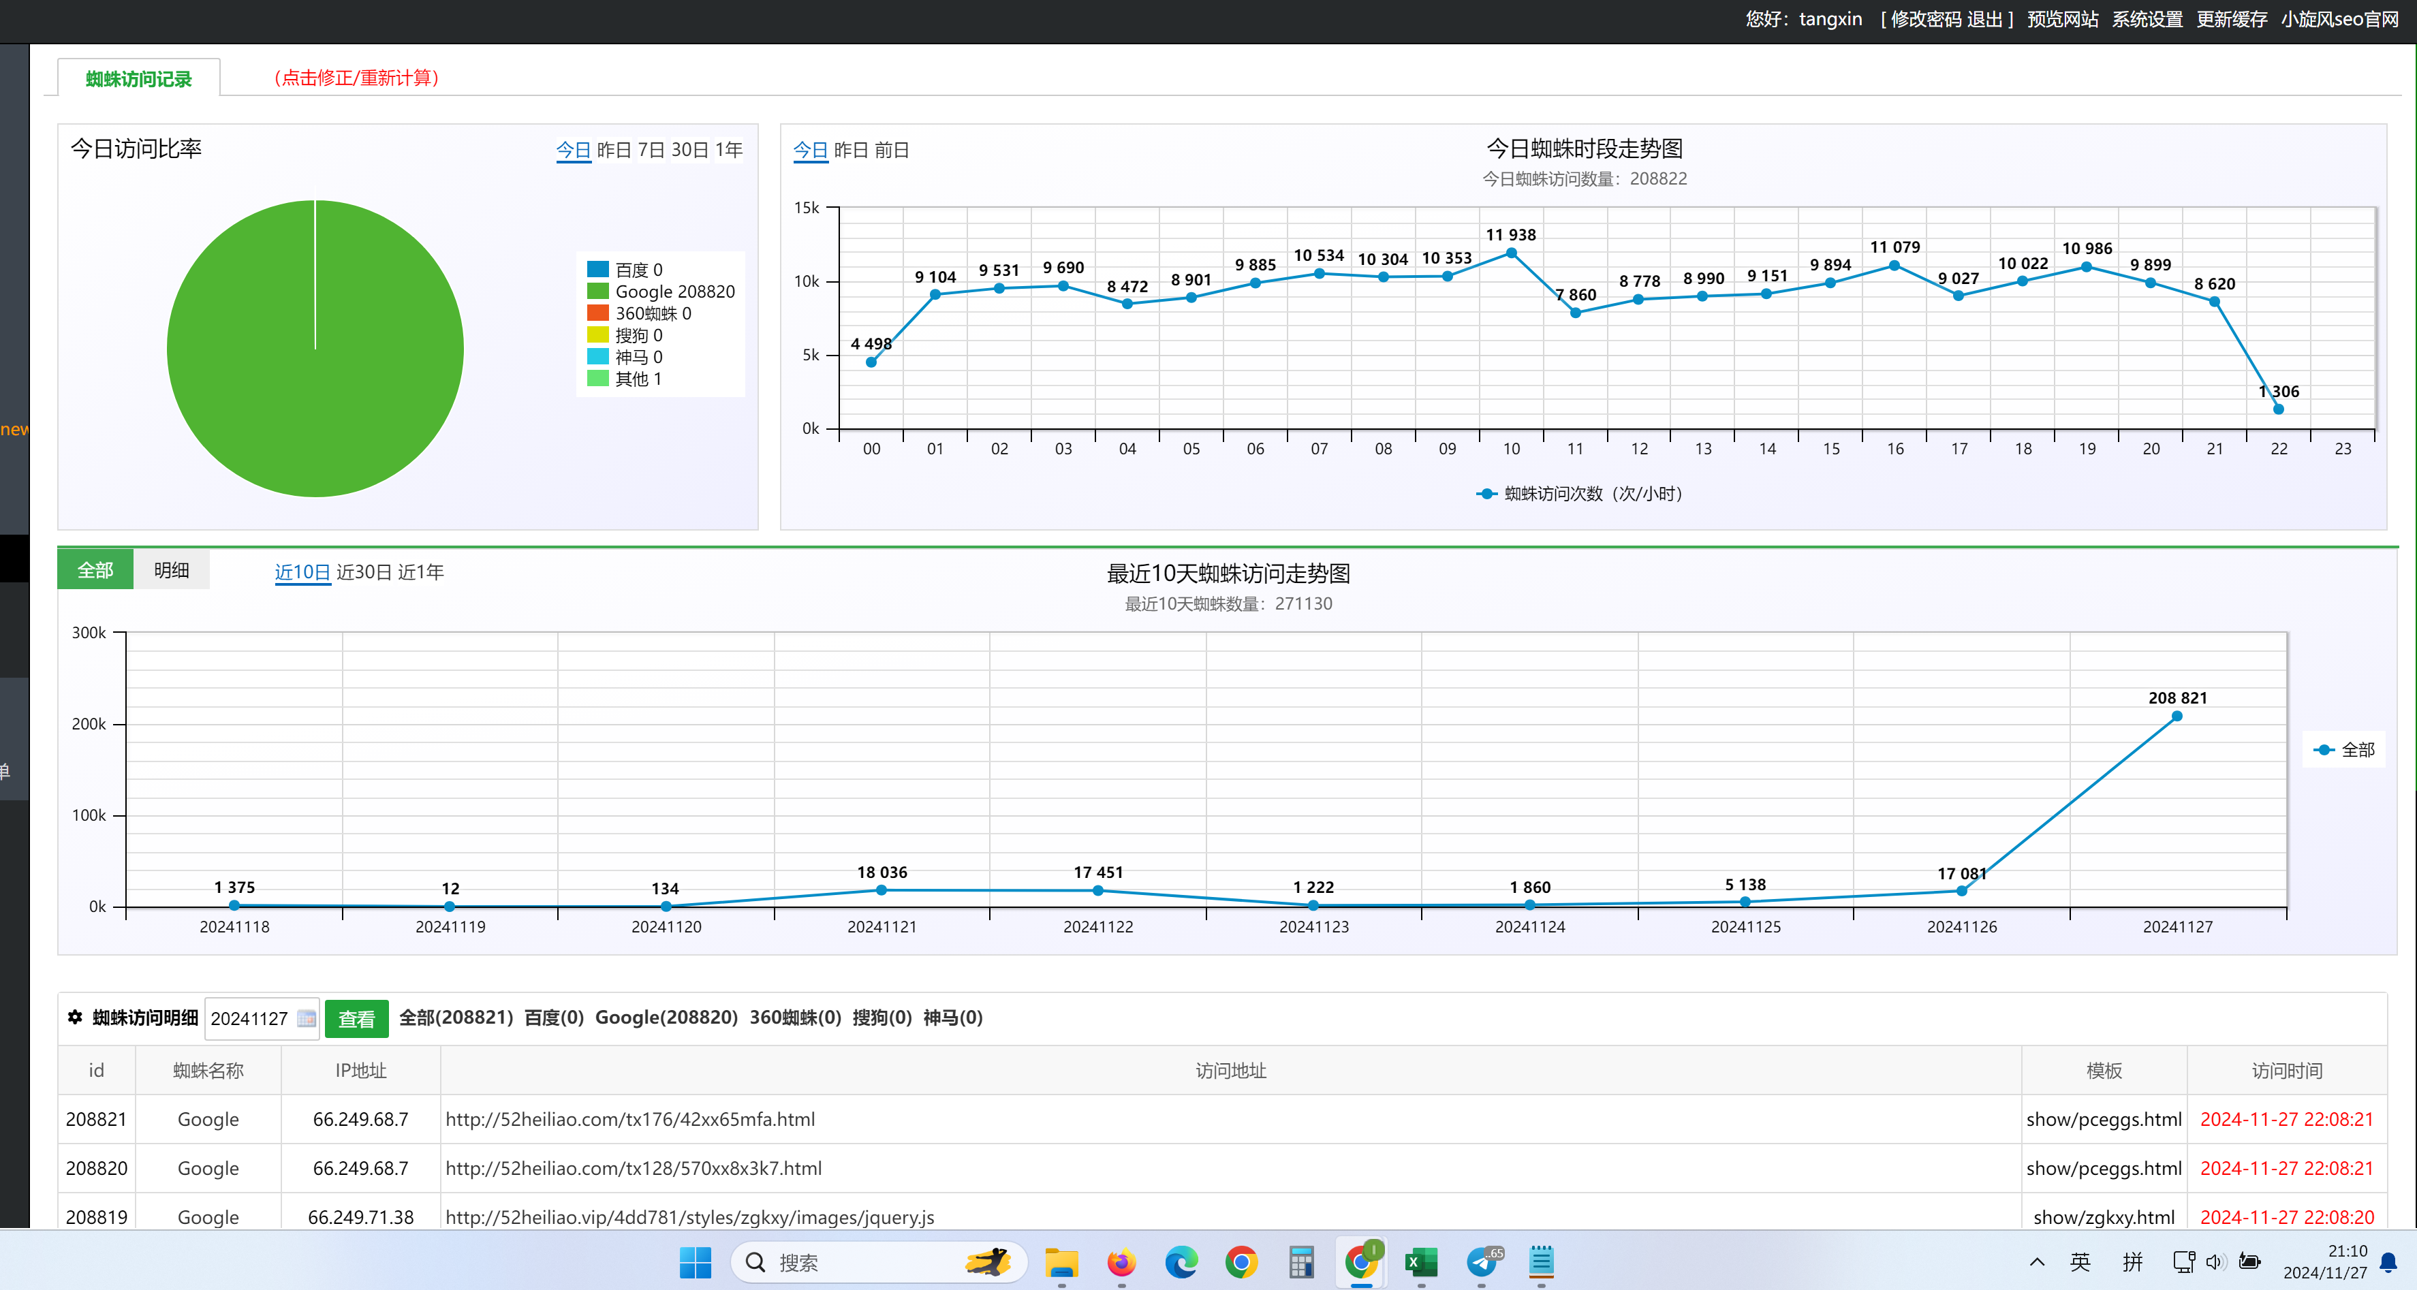
Task: Select the 蜘蛛访问记录 tab
Action: tap(139, 79)
